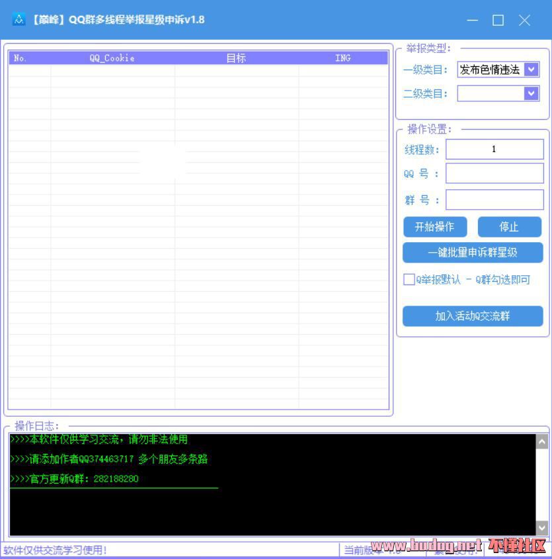Open the 二级类目 dropdown
This screenshot has height=559, width=552.
(531, 93)
